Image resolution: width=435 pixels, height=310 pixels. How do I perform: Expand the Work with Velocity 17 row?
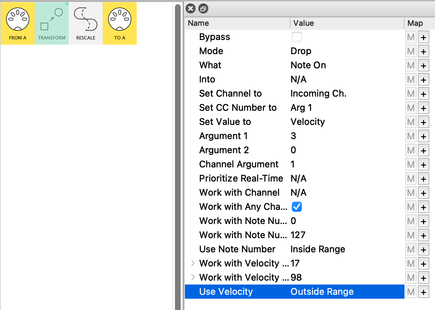(x=193, y=263)
